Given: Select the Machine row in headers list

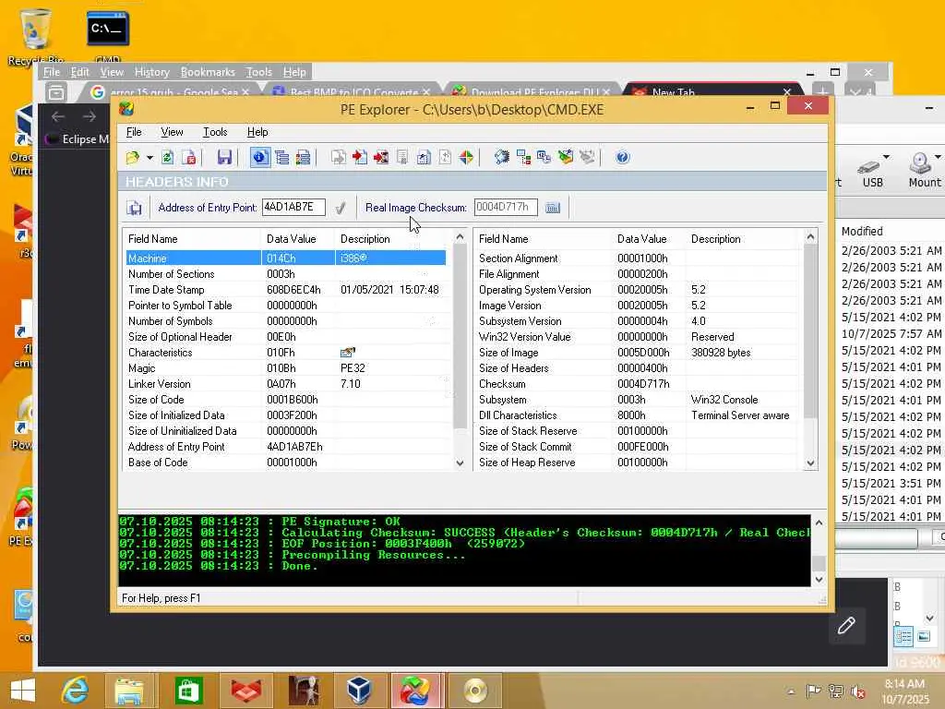Looking at the screenshot, I should (x=286, y=258).
